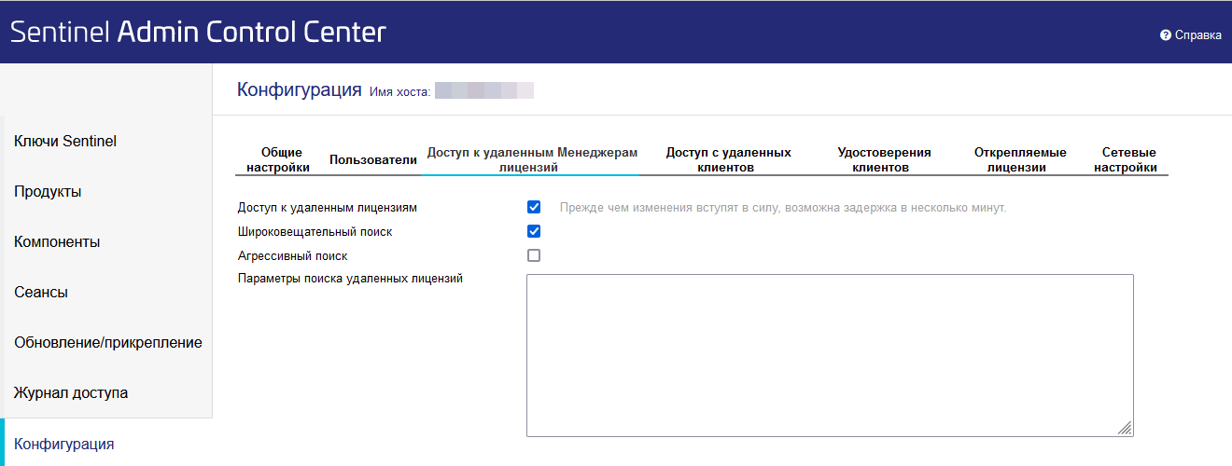Open Ключи Sentinel in the sidebar
Image resolution: width=1232 pixels, height=466 pixels.
click(x=65, y=142)
